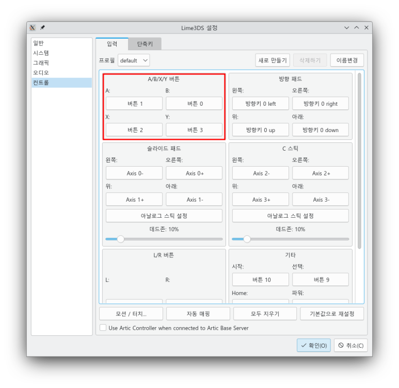The image size is (399, 388).
Task: Select 오디오 in the sidebar
Action: pyautogui.click(x=61, y=73)
